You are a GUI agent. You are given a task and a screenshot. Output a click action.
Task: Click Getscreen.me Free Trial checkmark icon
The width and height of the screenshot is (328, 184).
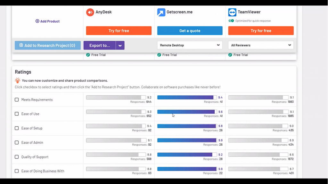(x=159, y=55)
